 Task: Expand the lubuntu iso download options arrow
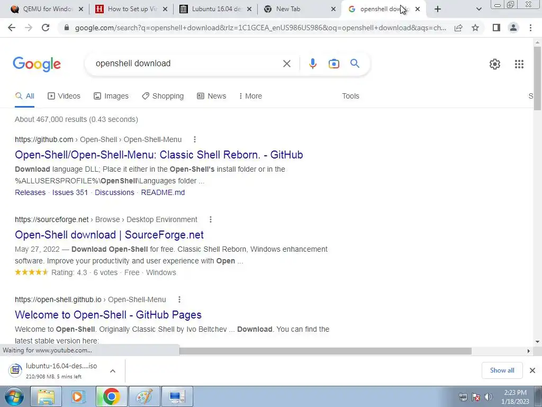click(x=112, y=371)
